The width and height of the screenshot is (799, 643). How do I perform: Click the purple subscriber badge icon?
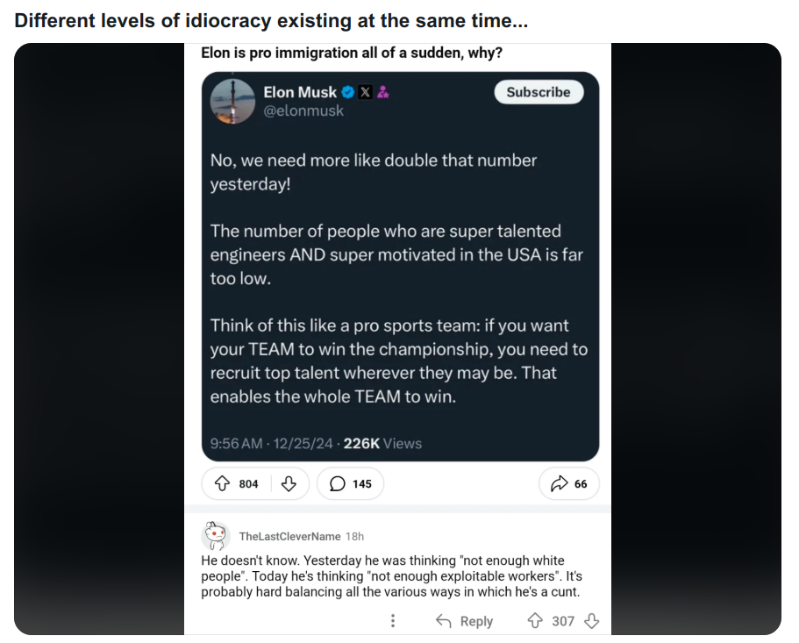[x=383, y=92]
